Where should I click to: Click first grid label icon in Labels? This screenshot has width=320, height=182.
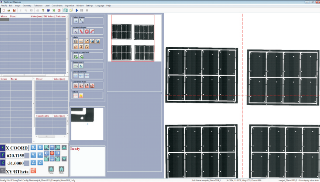click(x=76, y=41)
